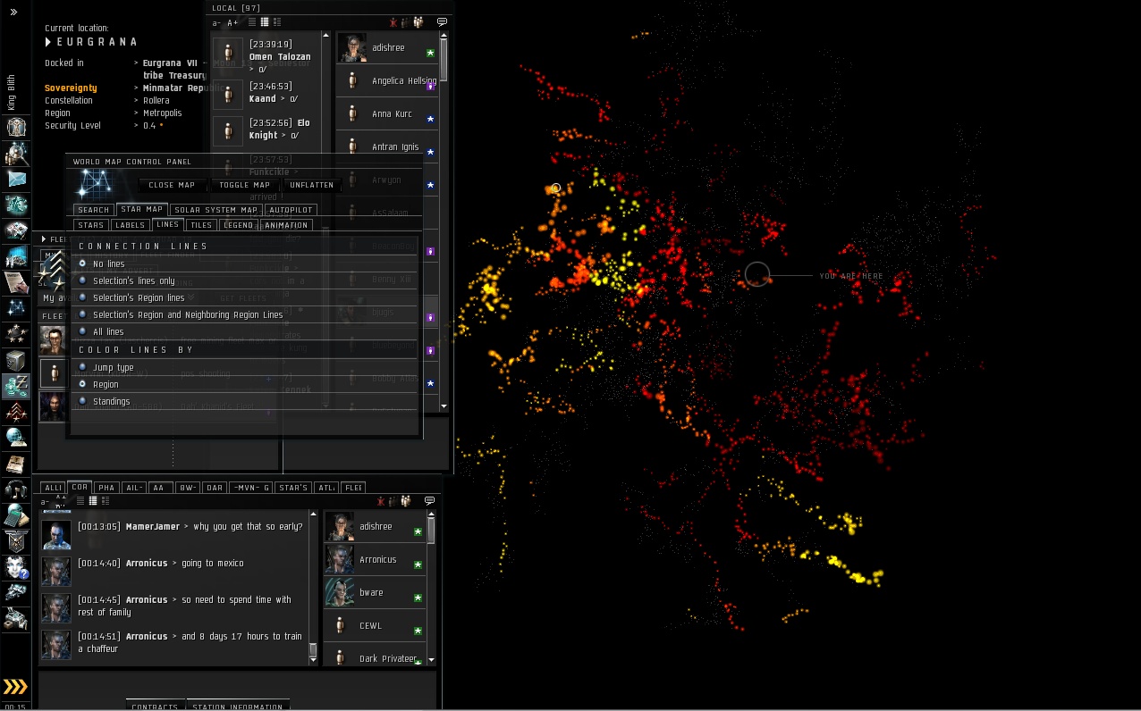Viewport: 1141px width, 711px height.
Task: Open the character sheet from the Neocom
Action: coord(17,127)
